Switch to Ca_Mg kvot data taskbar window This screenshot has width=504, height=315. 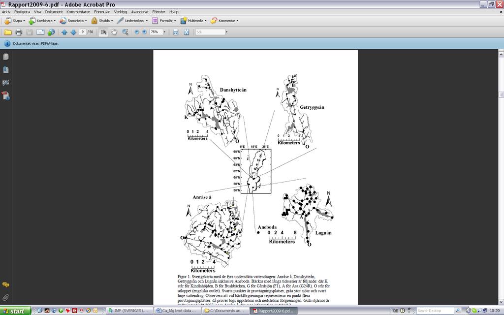[178, 311]
